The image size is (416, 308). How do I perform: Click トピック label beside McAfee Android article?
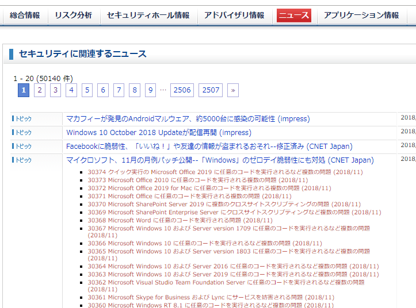point(22,119)
